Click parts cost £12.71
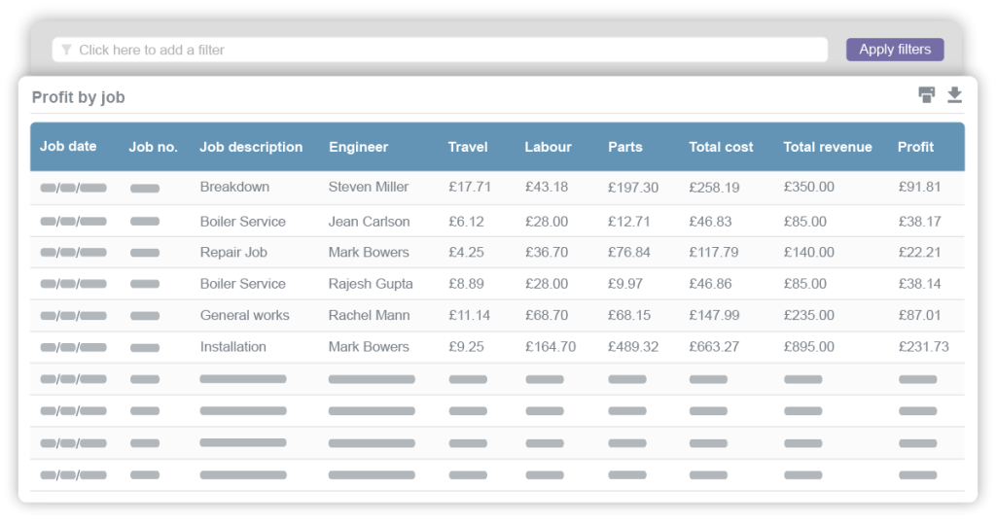Viewport: 996px width, 523px height. 629,222
